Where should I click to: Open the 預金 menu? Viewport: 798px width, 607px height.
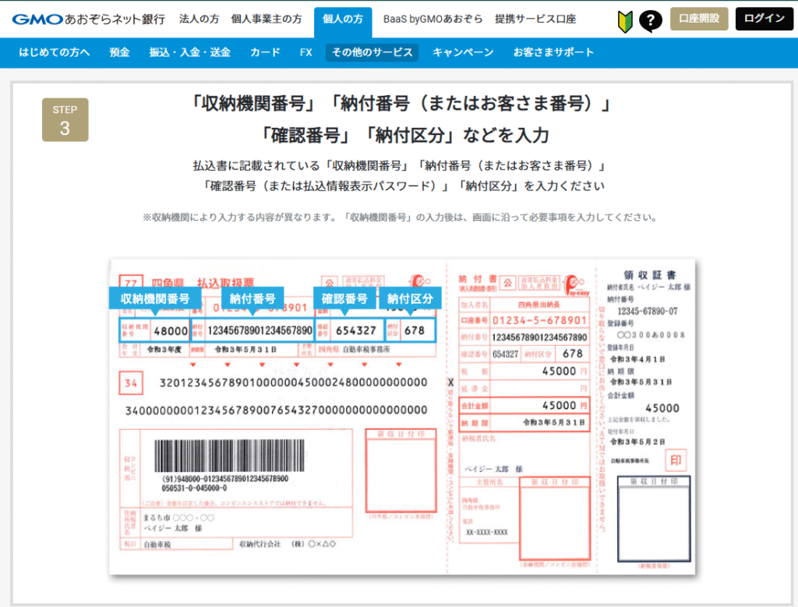coord(119,52)
